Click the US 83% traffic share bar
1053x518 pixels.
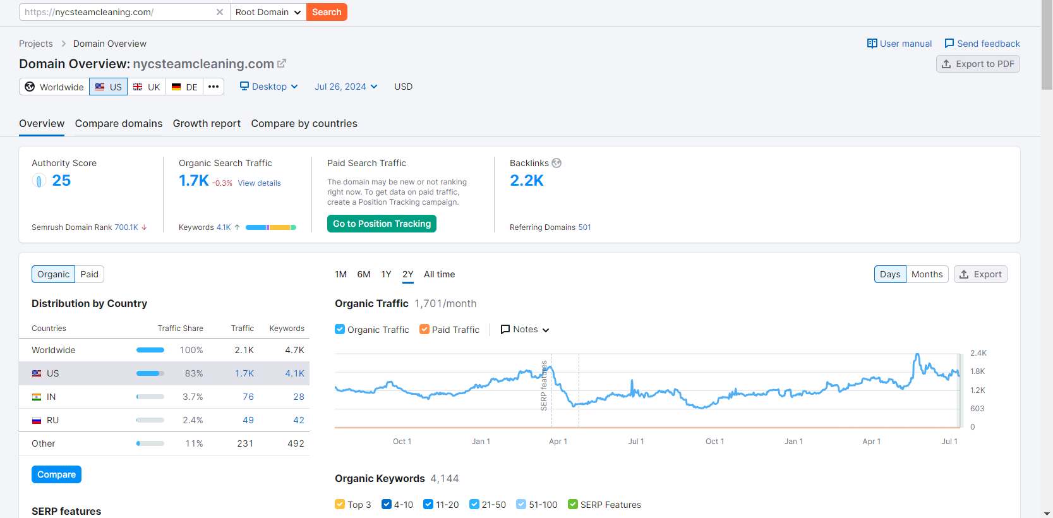150,373
